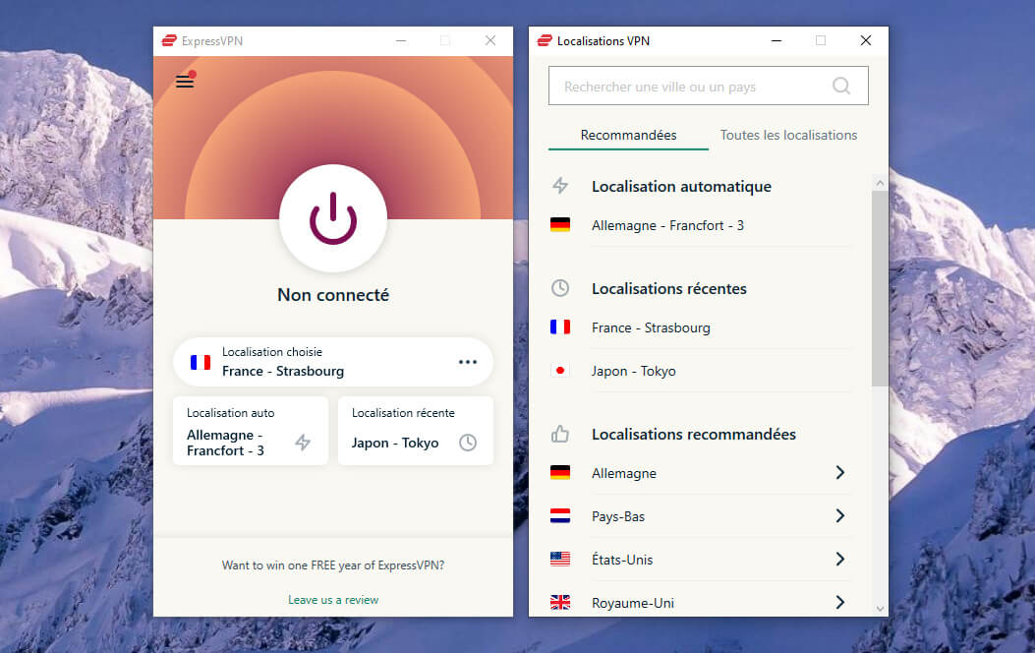Connect to Japon - Tokyo recent card

tap(415, 431)
